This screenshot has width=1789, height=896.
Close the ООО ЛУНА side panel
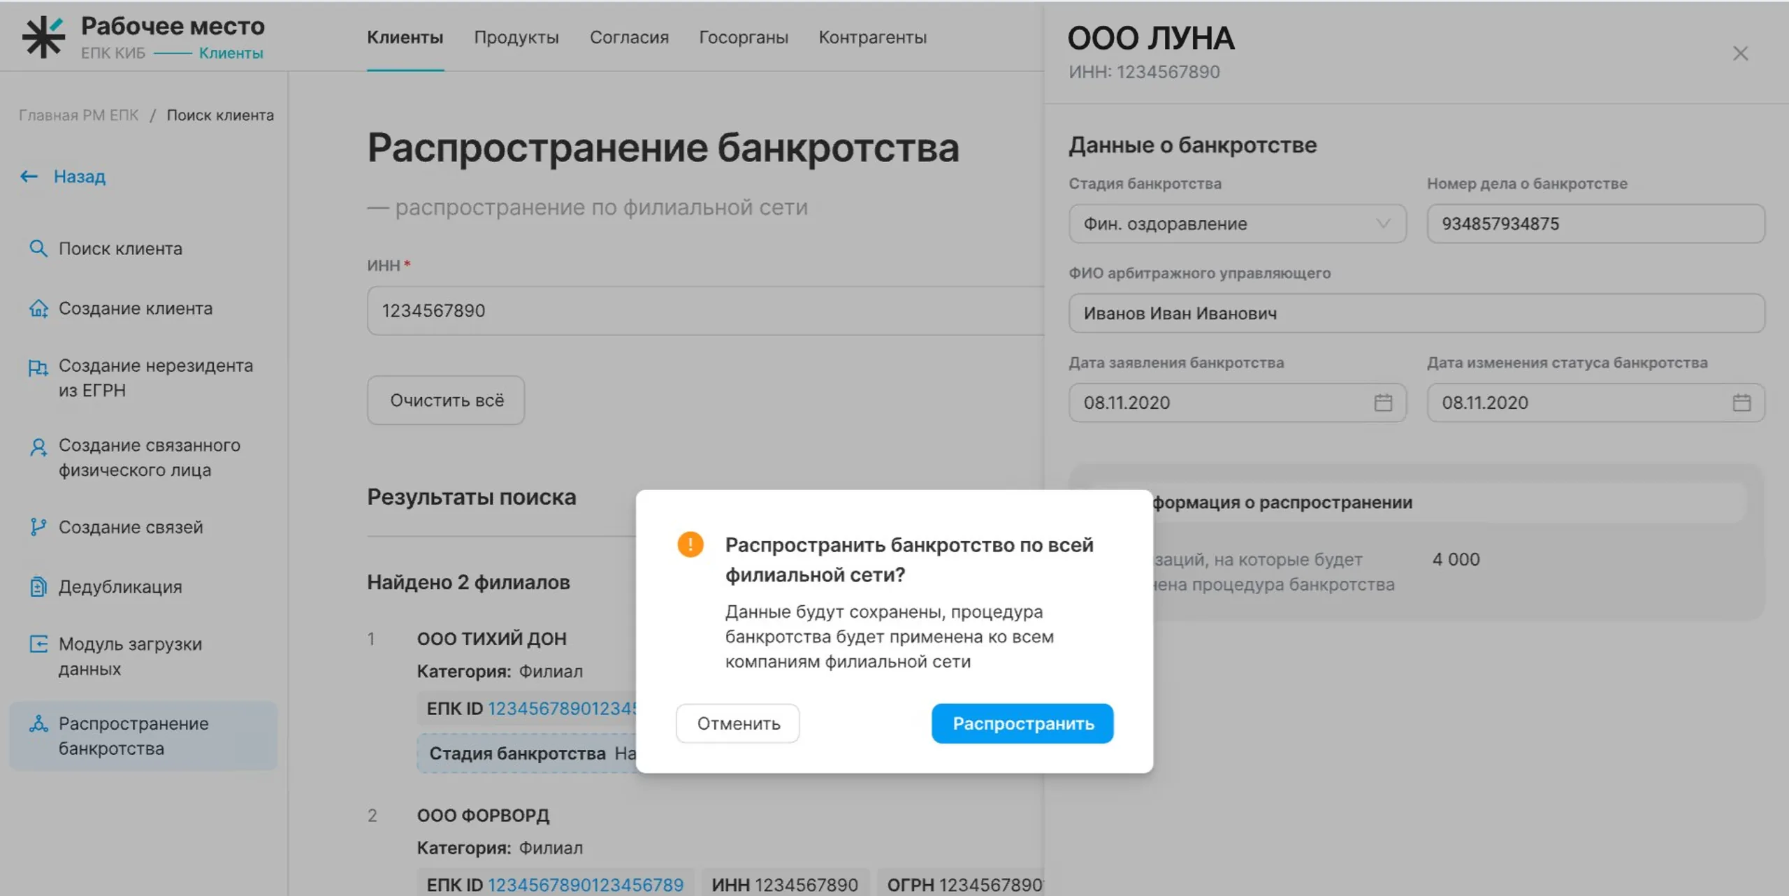coord(1740,54)
